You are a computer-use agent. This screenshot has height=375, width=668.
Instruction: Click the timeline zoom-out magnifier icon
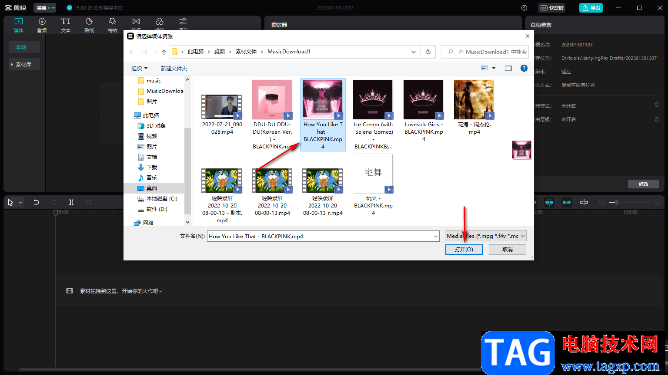pyautogui.click(x=602, y=202)
